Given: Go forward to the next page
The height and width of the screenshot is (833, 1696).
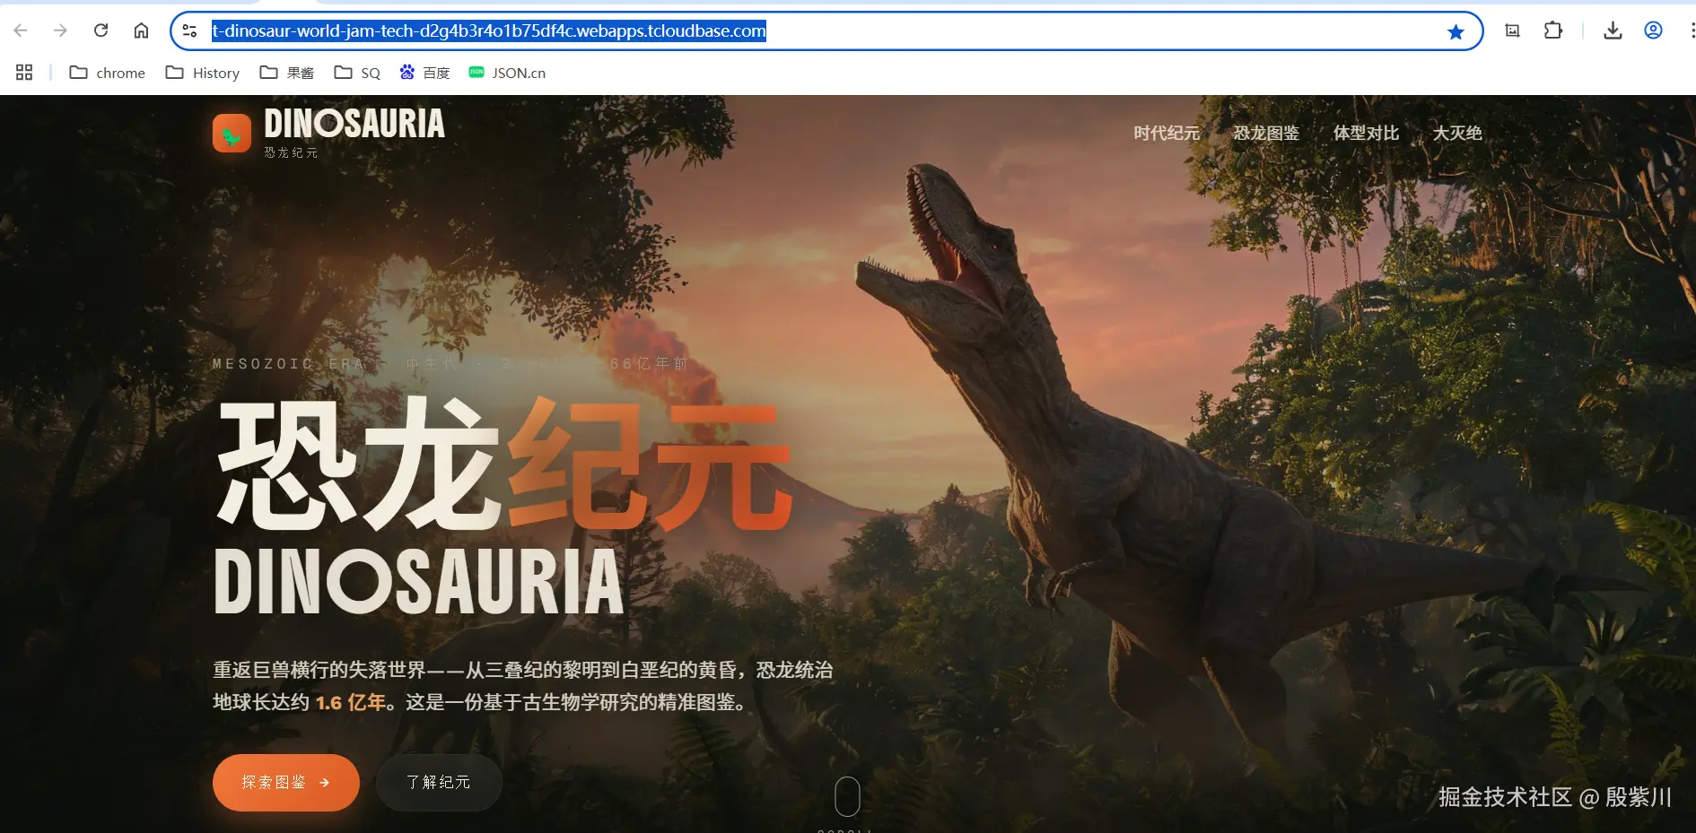Looking at the screenshot, I should [x=60, y=30].
